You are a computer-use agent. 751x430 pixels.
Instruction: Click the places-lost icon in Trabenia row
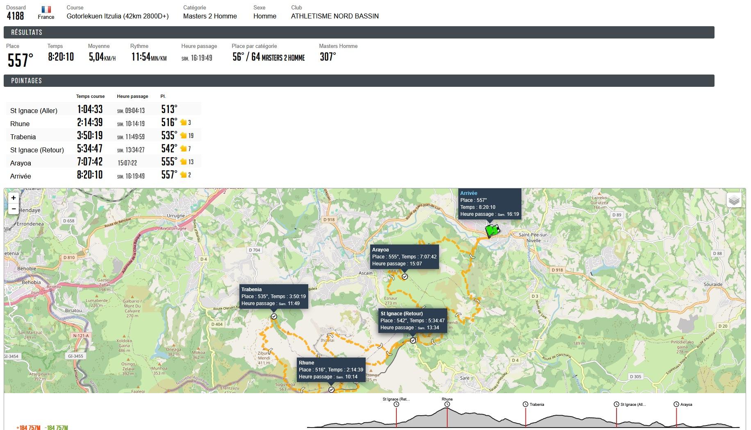[x=183, y=135]
